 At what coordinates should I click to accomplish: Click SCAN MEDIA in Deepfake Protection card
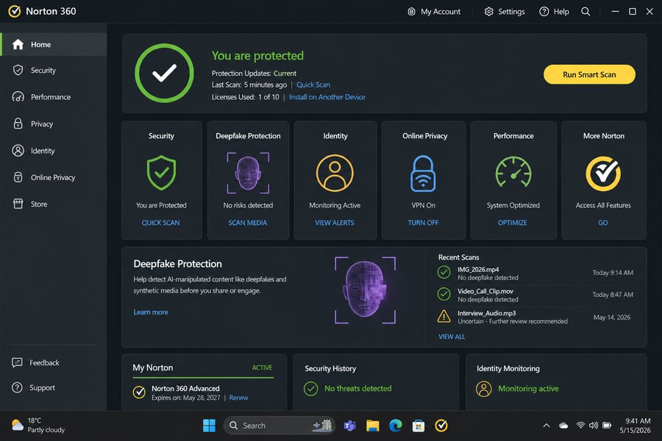(248, 223)
